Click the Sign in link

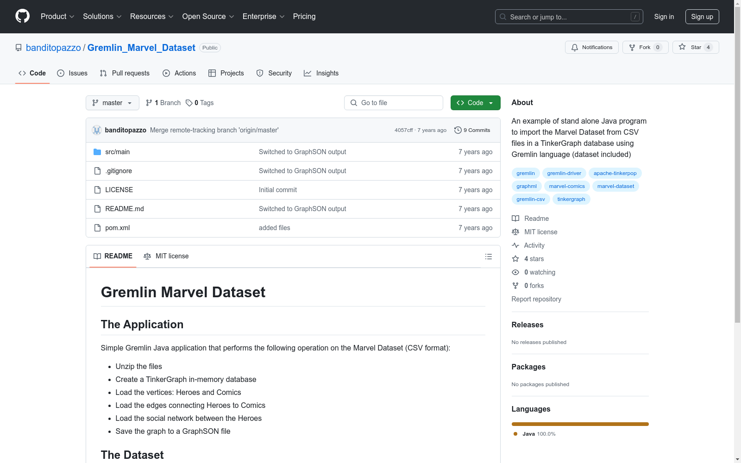coord(664,17)
